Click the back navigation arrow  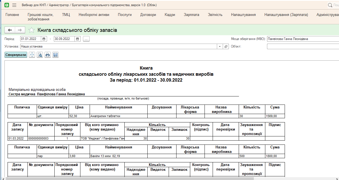(x=10, y=30)
